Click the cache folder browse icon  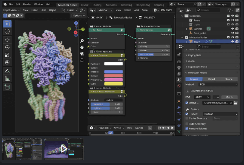pyautogui.click(x=235, y=103)
